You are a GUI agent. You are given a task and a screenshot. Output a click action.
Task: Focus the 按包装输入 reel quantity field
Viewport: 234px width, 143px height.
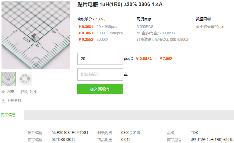tap(100, 74)
